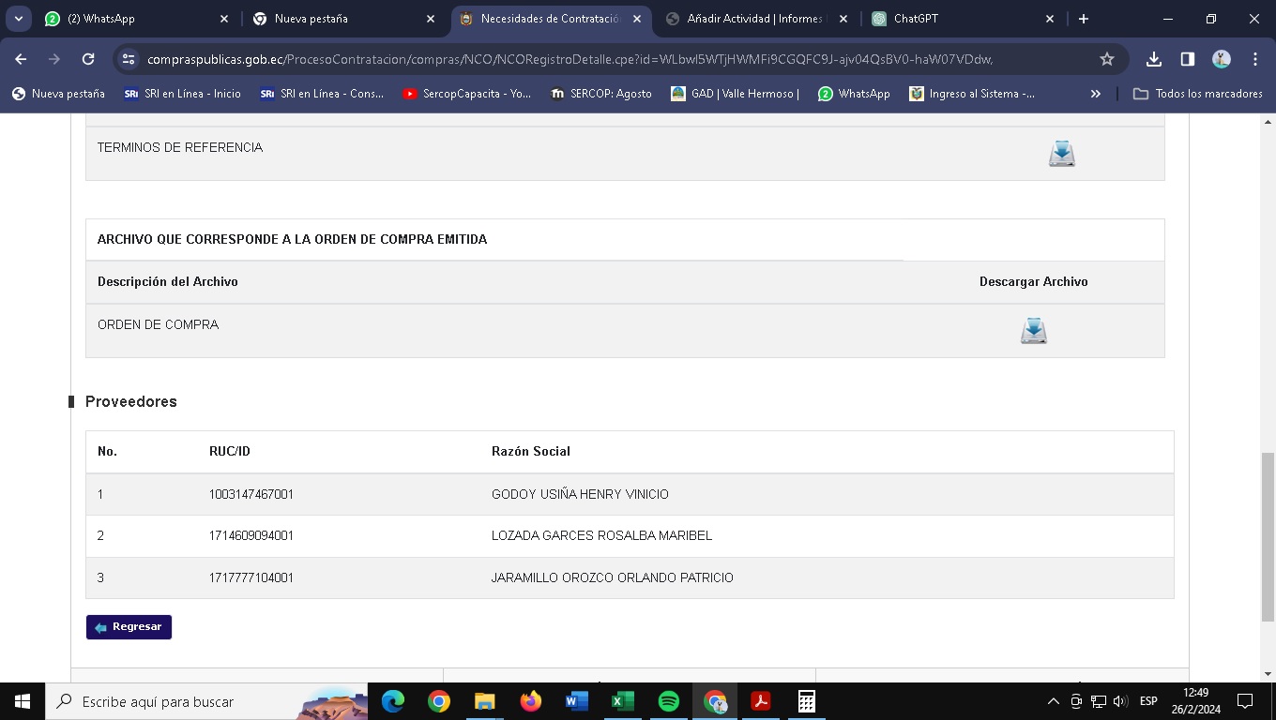This screenshot has width=1276, height=720.
Task: Show hidden system tray icons
Action: [1053, 701]
